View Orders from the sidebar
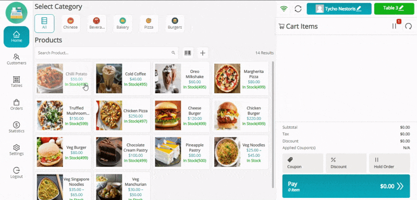The image size is (417, 200). (17, 105)
